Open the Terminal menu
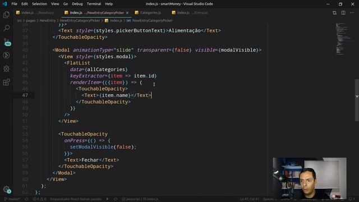 pos(94,4)
